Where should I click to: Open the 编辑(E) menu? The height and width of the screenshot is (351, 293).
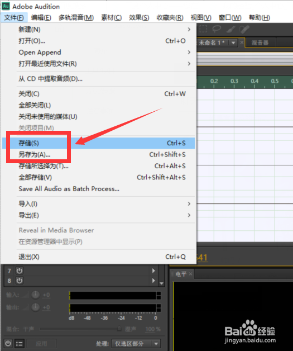coord(41,17)
